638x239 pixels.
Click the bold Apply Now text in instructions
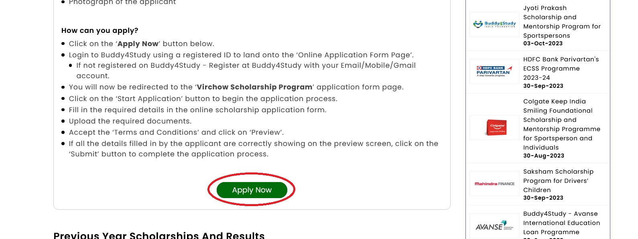pos(138,44)
